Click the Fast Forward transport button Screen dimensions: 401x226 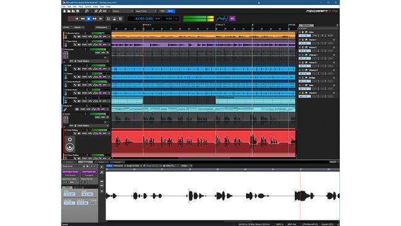click(x=94, y=19)
